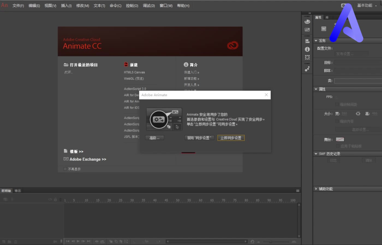This screenshot has height=245, width=382.
Task: Click the Creative Cloud logo on the banner
Action: (233, 45)
